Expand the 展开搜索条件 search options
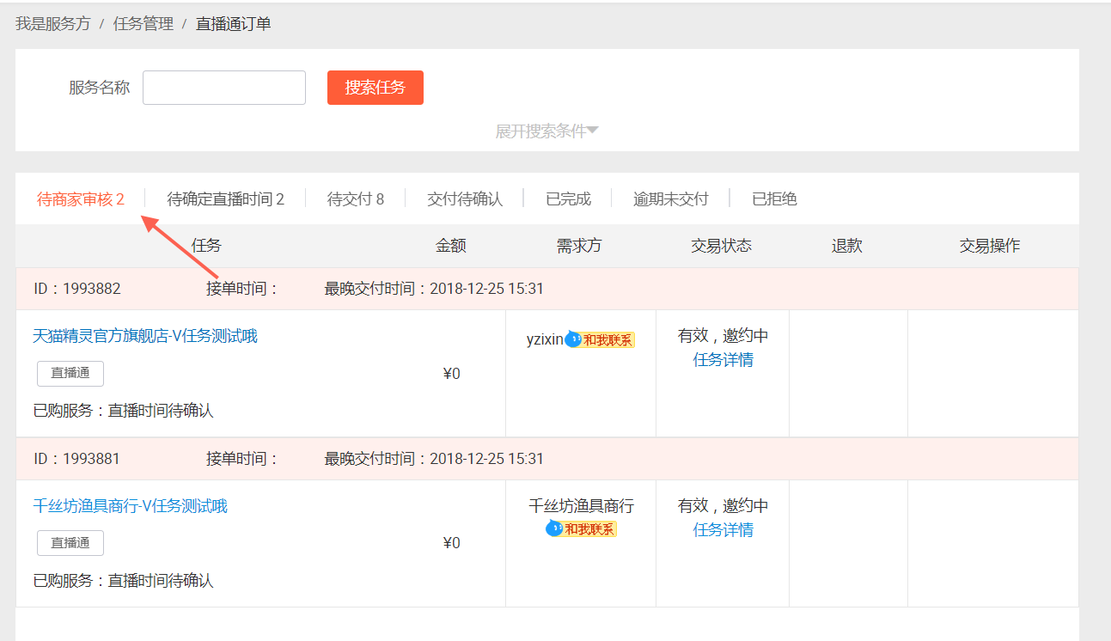Screen dimensions: 1111x641 [546, 131]
